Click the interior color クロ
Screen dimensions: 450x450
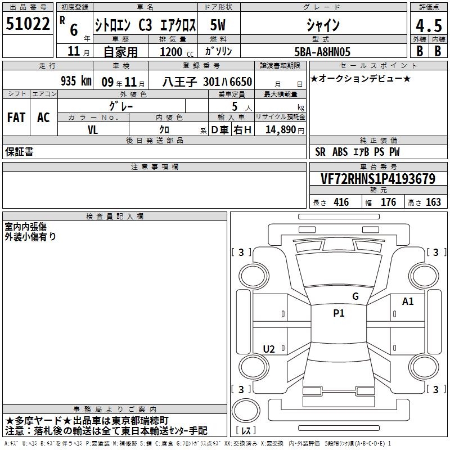(164, 130)
